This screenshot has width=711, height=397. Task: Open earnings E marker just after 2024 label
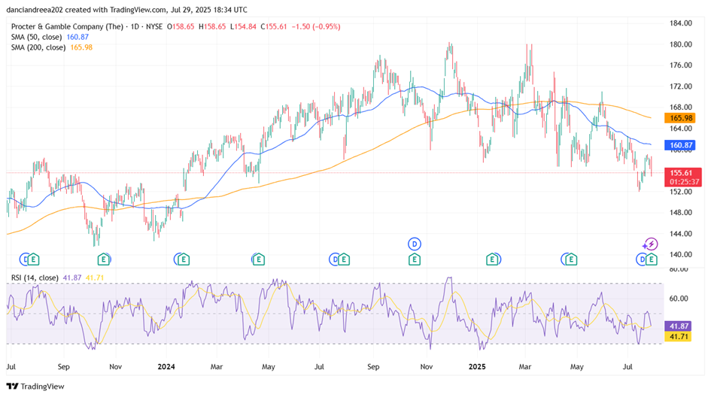click(x=181, y=259)
